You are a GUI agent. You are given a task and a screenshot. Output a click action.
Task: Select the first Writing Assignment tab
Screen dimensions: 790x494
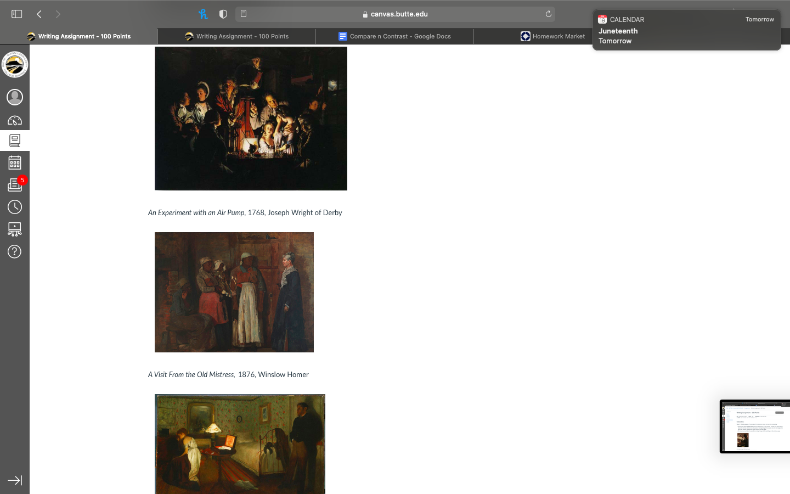pyautogui.click(x=79, y=36)
